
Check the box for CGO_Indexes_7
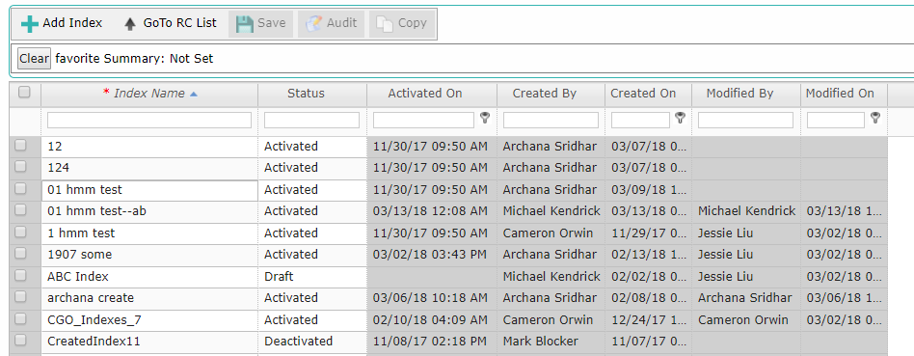point(20,318)
